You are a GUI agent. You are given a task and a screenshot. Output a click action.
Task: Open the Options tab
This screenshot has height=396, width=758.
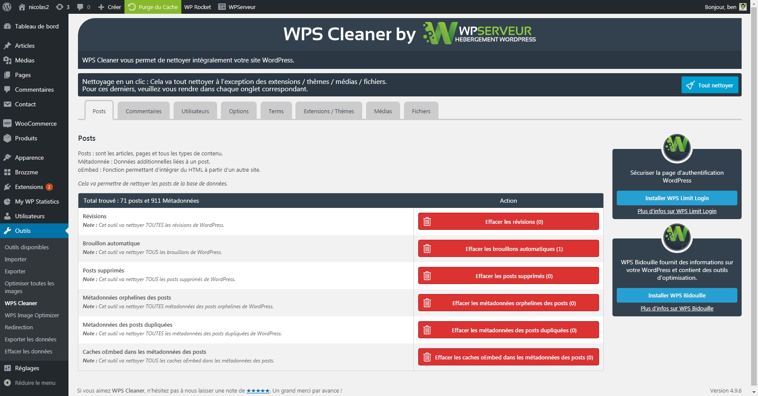(239, 111)
